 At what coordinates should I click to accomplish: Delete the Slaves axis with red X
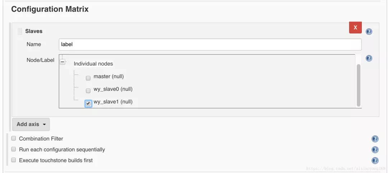[355, 28]
